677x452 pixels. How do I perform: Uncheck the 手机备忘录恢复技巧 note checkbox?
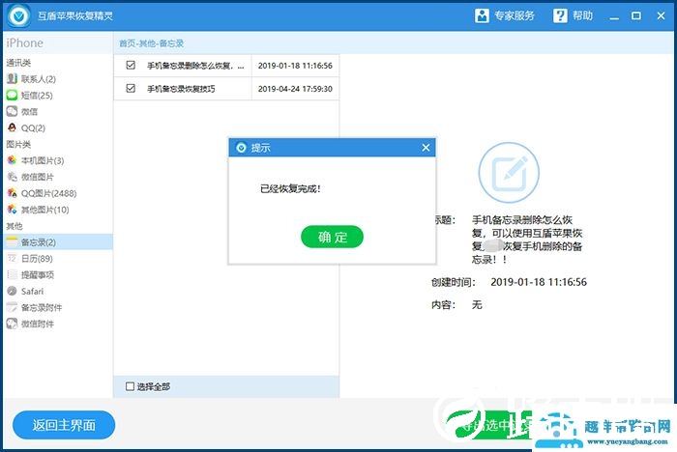[x=131, y=89]
